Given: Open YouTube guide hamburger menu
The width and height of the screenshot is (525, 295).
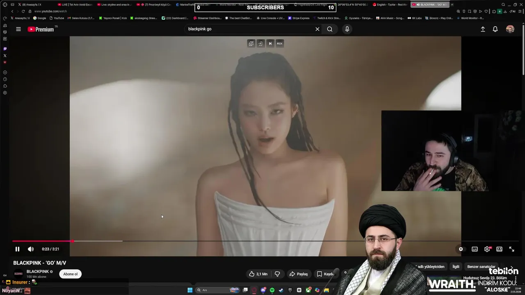Looking at the screenshot, I should [x=18, y=29].
